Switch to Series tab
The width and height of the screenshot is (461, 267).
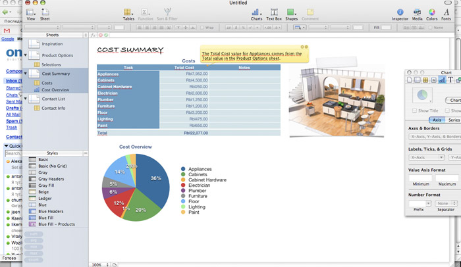point(453,120)
